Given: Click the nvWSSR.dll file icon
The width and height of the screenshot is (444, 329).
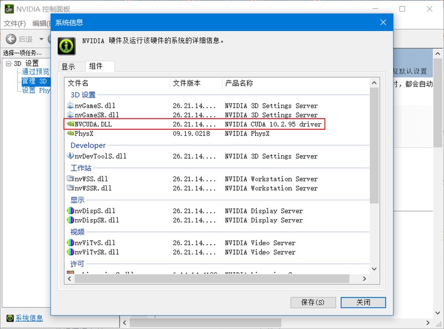Looking at the screenshot, I should (x=70, y=188).
